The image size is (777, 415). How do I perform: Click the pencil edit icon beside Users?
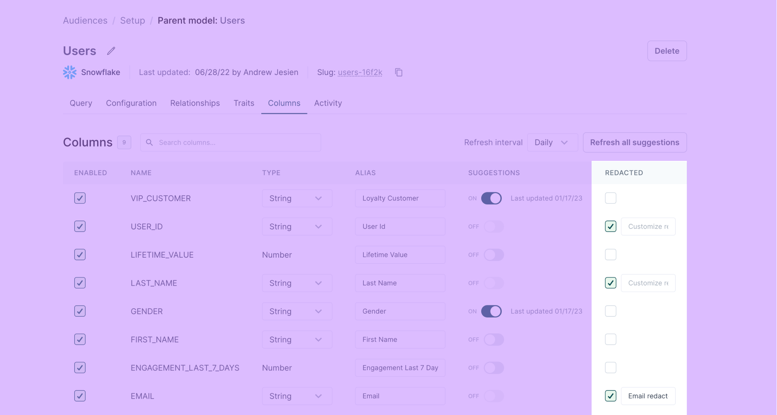(111, 51)
